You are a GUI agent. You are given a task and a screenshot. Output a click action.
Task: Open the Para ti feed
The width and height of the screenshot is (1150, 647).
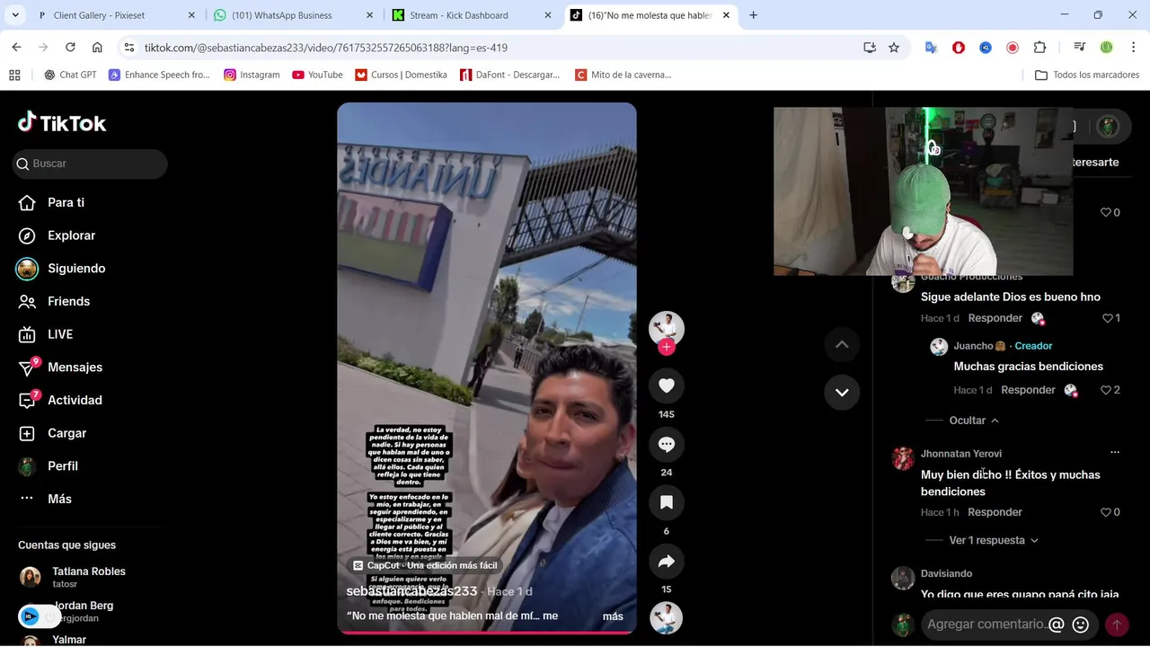point(51,202)
